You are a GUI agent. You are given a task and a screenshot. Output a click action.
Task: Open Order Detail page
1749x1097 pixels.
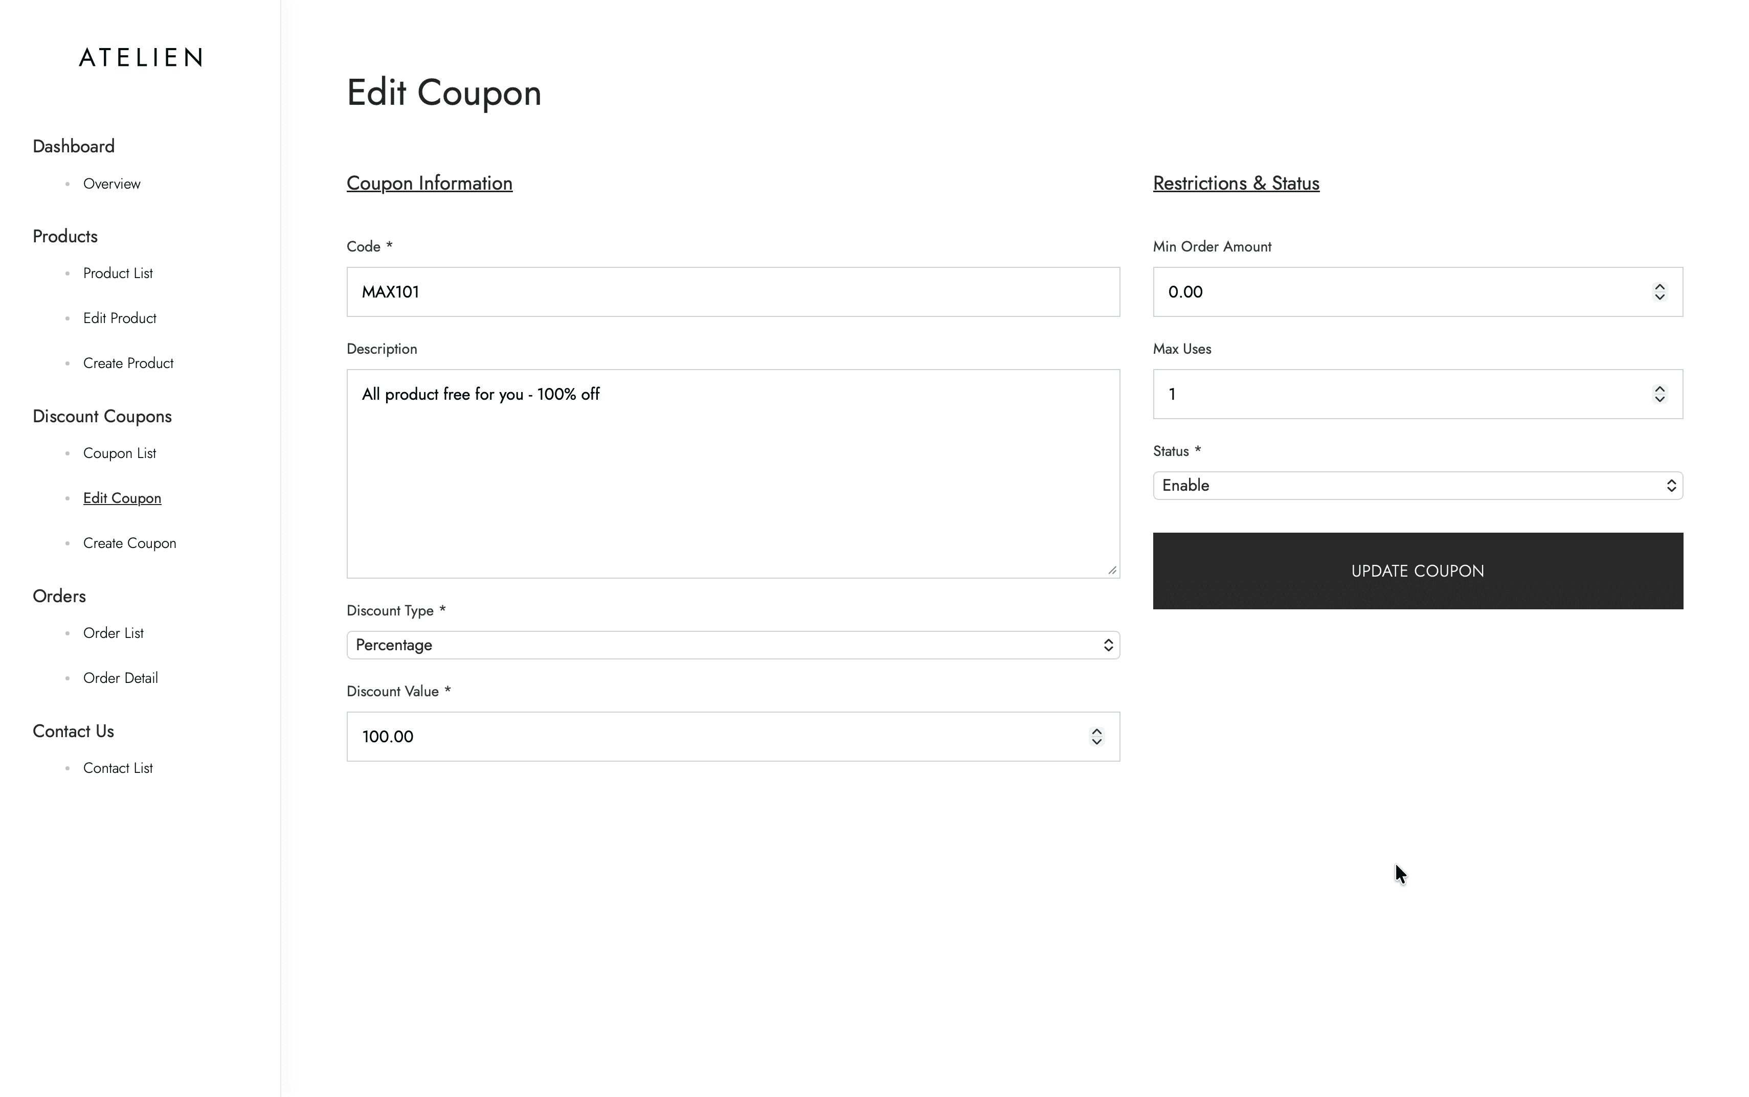point(121,678)
